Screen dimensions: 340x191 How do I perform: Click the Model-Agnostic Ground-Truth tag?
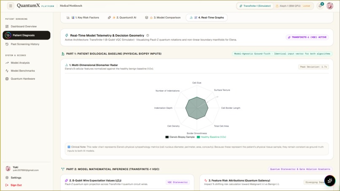[x=282, y=54]
